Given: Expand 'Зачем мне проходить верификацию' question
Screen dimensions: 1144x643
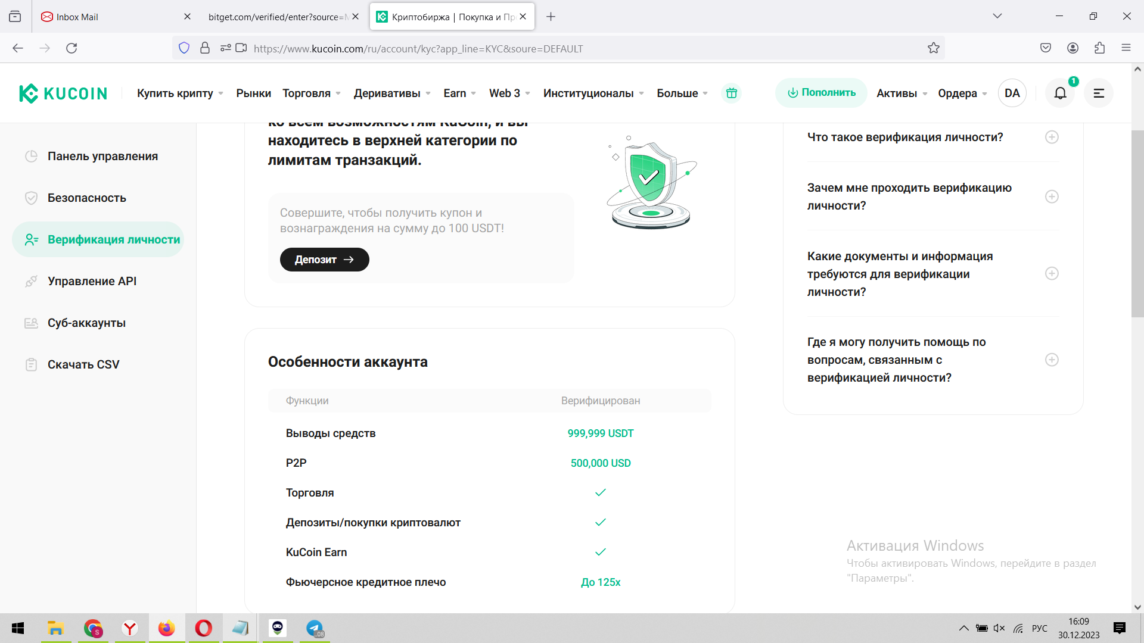Looking at the screenshot, I should tap(1052, 196).
